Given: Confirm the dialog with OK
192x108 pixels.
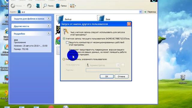Looking at the screenshot, I should click(107, 76).
